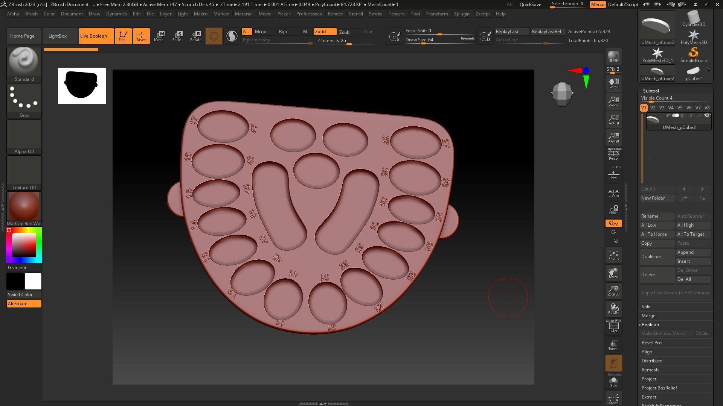723x406 pixels.
Task: Select the Scale transform tool
Action: pyautogui.click(x=177, y=36)
